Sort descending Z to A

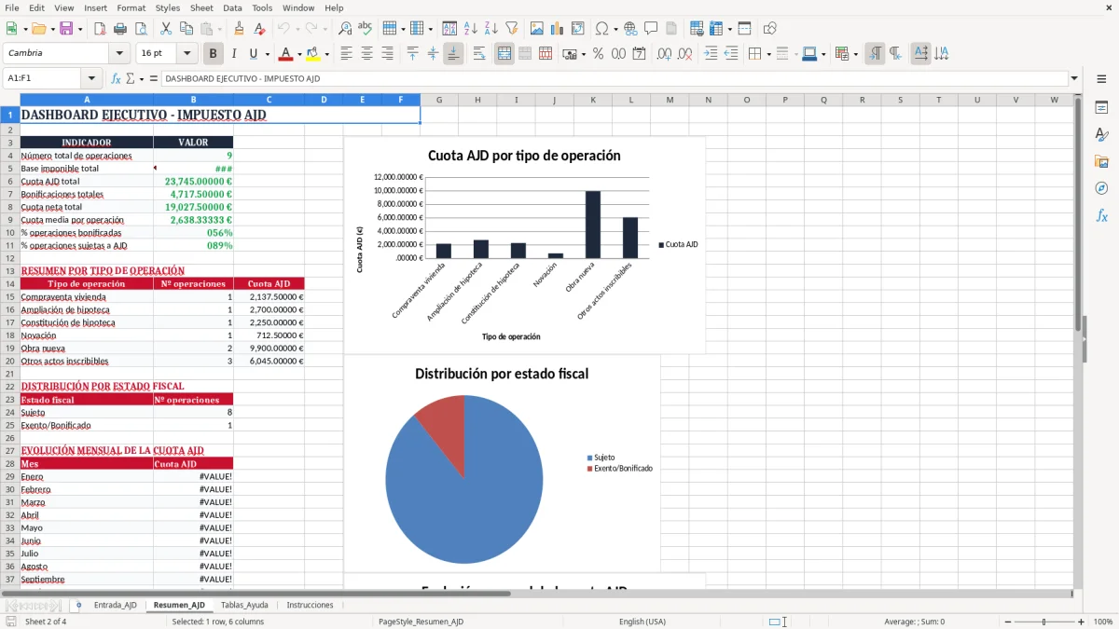(490, 29)
